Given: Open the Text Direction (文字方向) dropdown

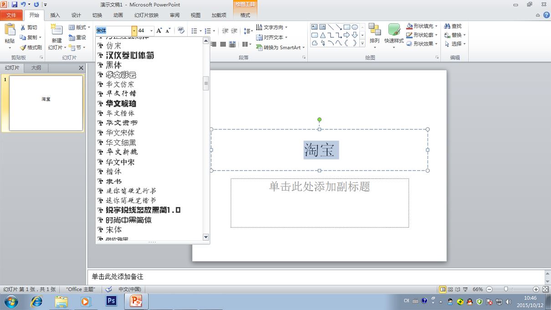Looking at the screenshot, I should point(272,27).
